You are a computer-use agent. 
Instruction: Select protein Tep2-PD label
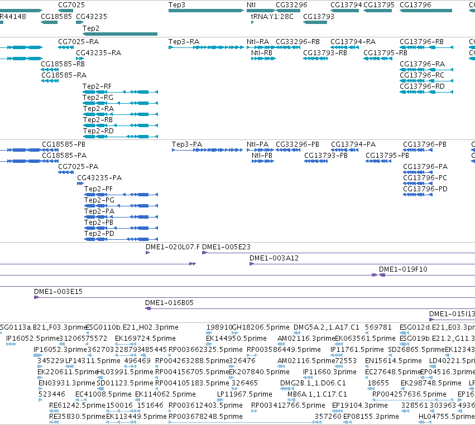tap(99, 234)
